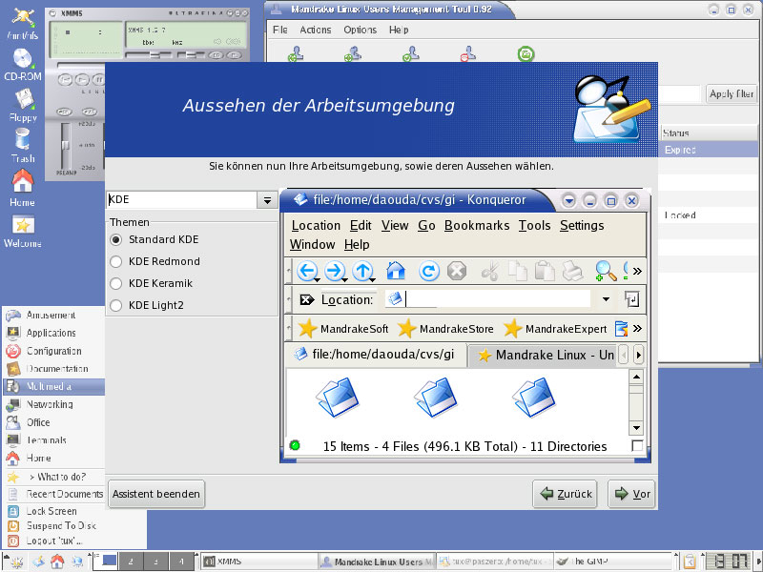
Task: Open the CD-ROM desktop icon
Action: 22,62
